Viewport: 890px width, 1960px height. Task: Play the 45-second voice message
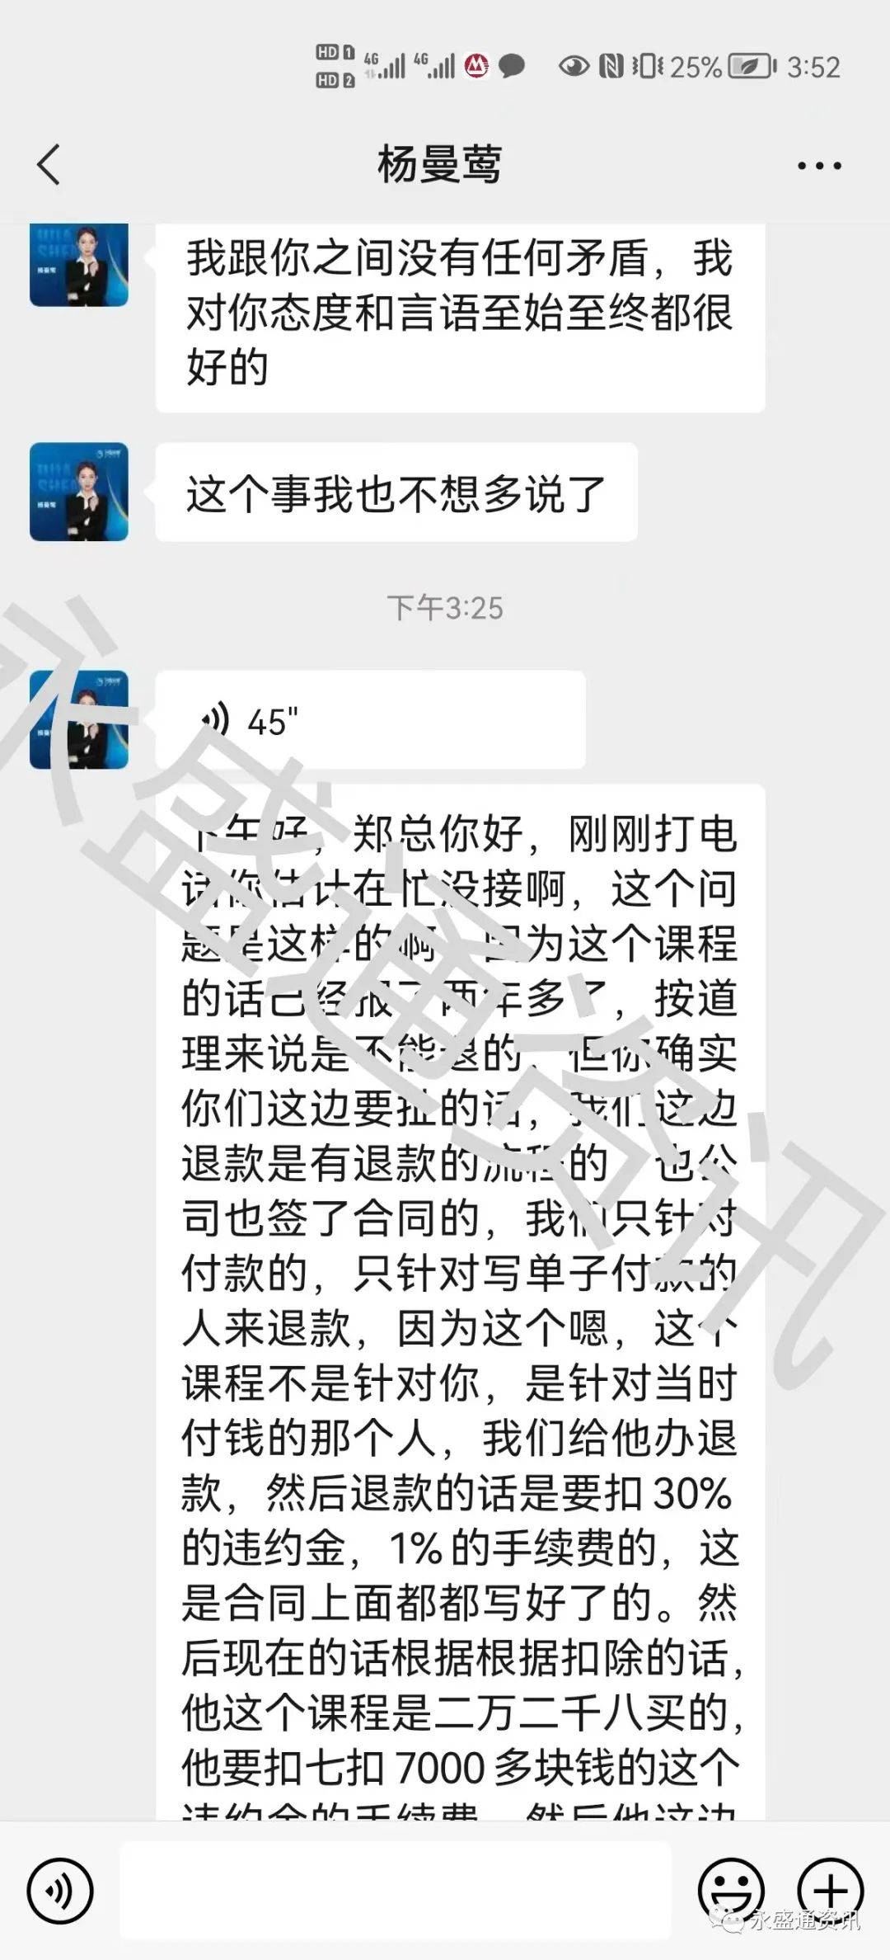point(371,720)
